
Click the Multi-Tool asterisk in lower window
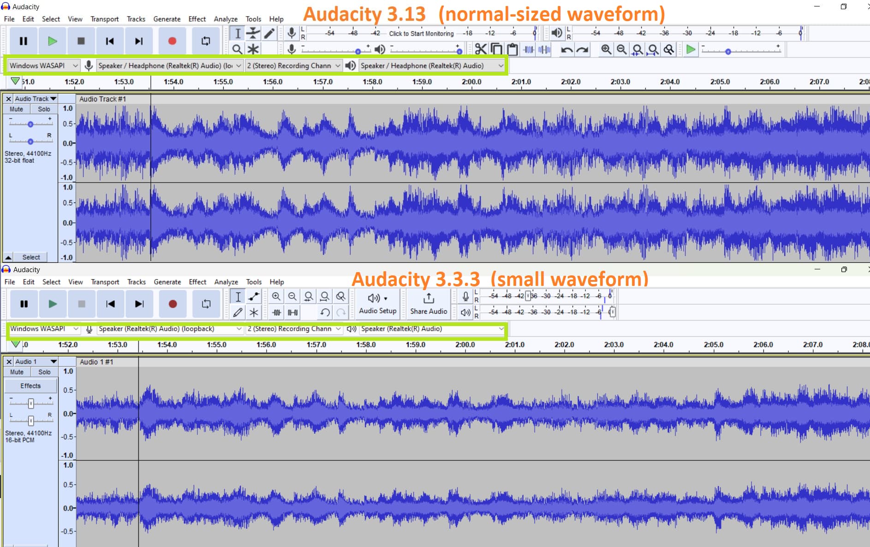tap(254, 312)
